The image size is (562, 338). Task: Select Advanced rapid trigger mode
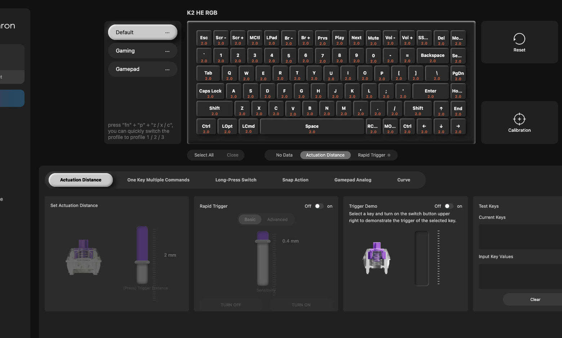(x=277, y=219)
